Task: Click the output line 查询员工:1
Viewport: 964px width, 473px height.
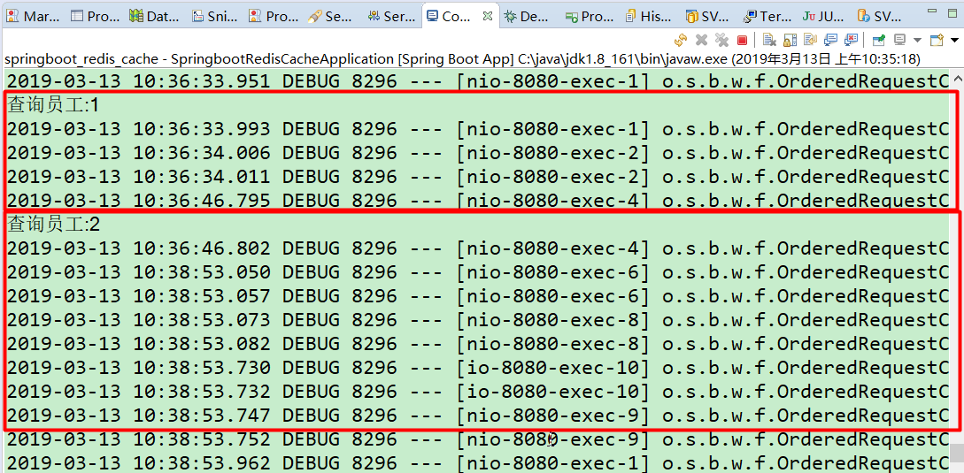Action: point(53,106)
